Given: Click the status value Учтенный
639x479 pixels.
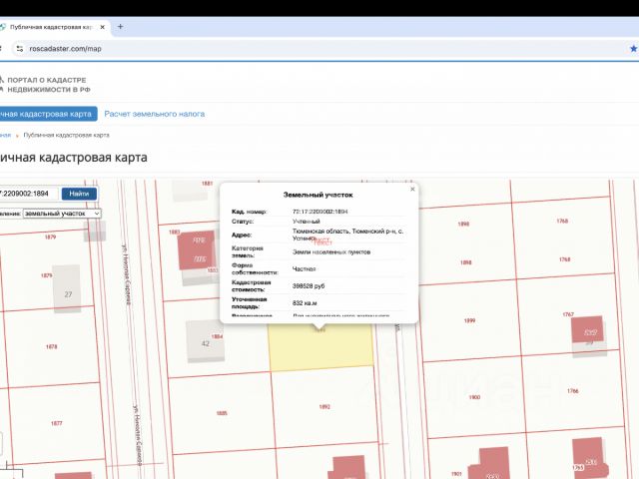Looking at the screenshot, I should pos(307,222).
